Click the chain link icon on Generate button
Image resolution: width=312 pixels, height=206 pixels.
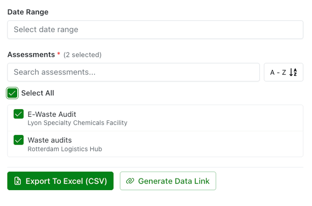[x=130, y=181]
